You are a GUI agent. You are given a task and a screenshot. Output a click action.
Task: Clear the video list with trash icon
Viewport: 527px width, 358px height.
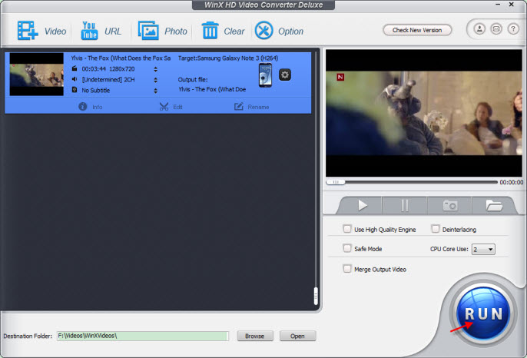coord(210,31)
